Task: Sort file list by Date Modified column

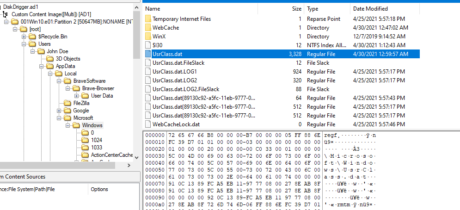Action: tap(370, 9)
